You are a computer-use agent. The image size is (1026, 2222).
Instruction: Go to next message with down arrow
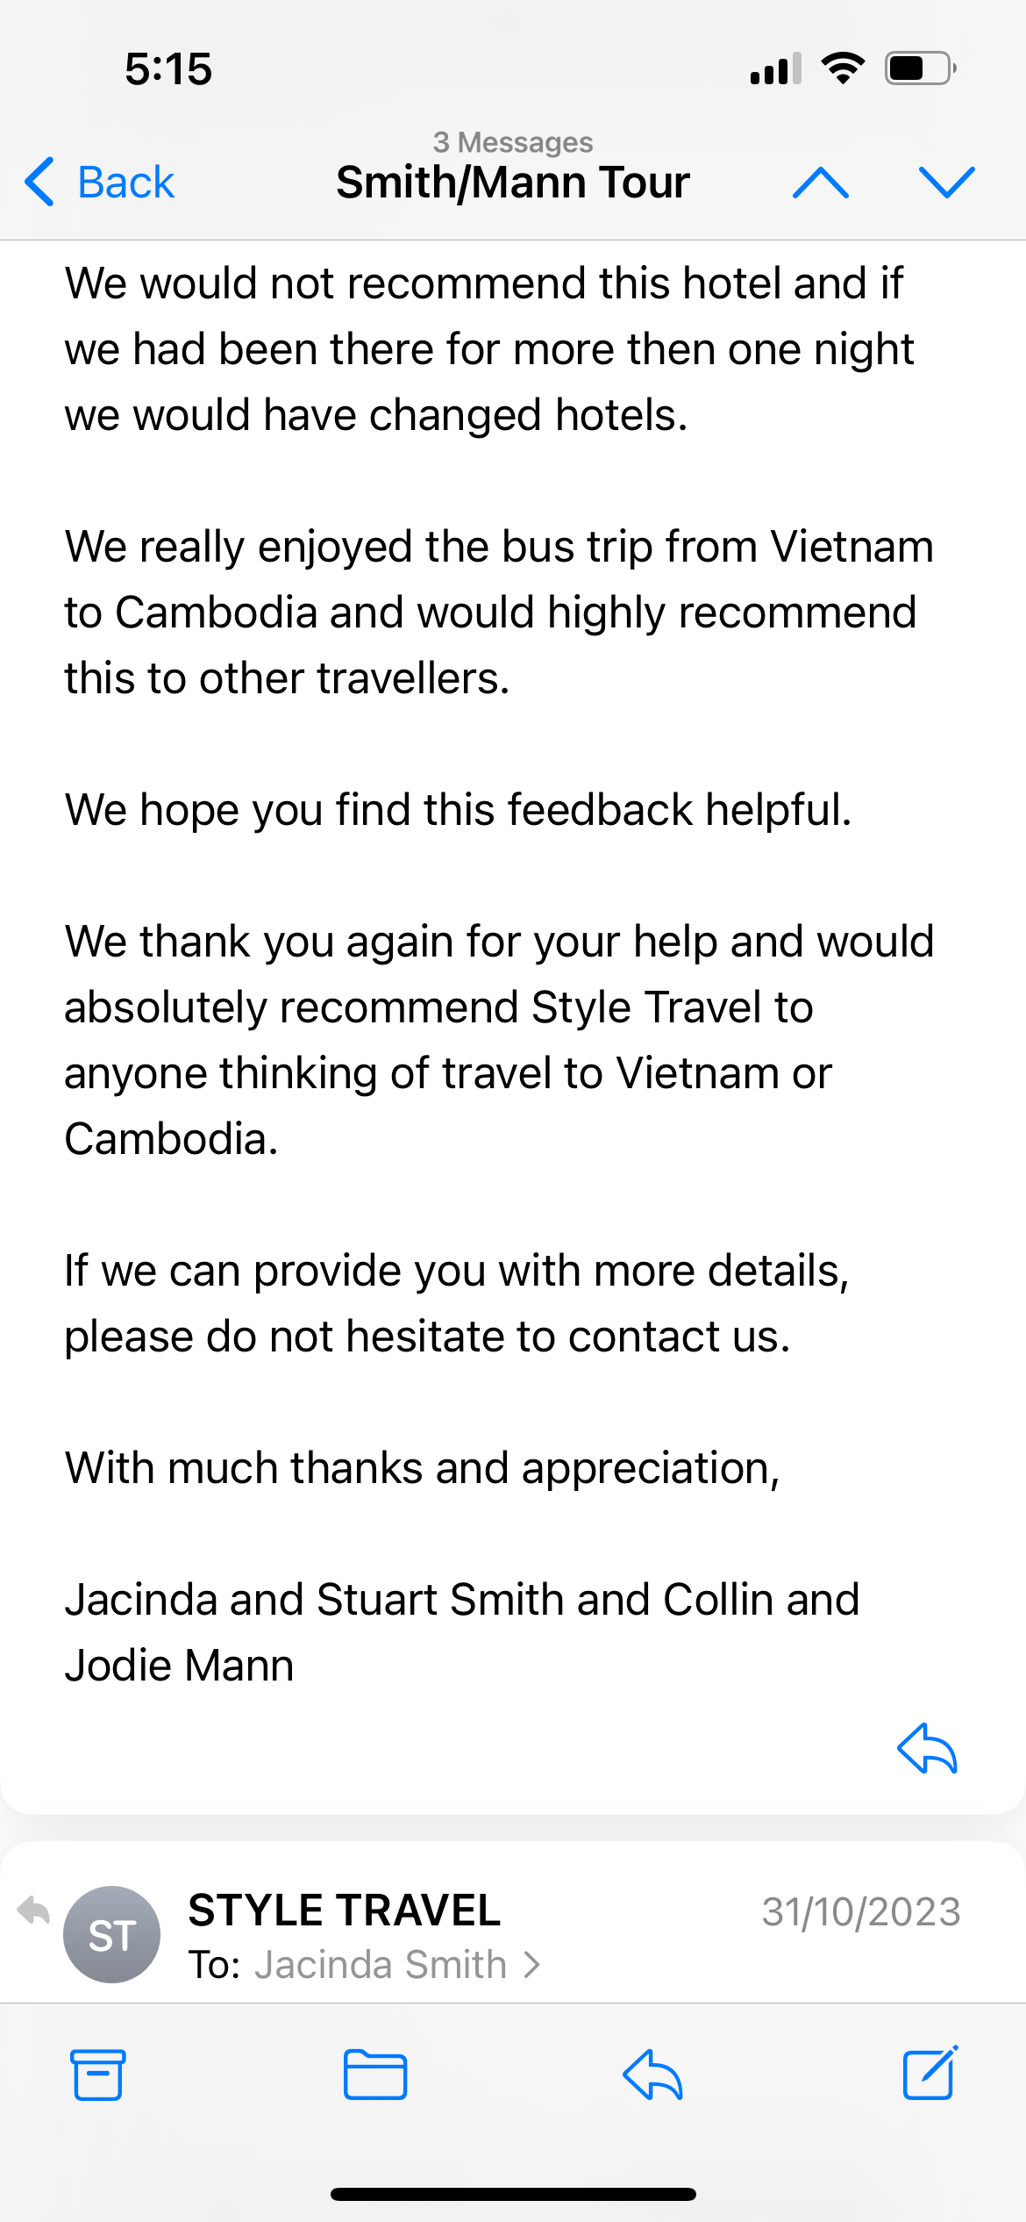(x=946, y=183)
